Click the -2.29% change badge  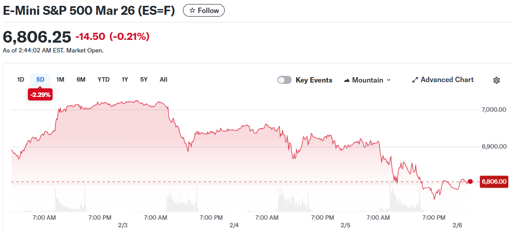pos(40,95)
